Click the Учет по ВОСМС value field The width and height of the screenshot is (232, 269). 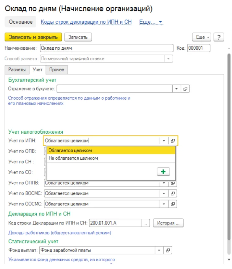tap(102, 193)
